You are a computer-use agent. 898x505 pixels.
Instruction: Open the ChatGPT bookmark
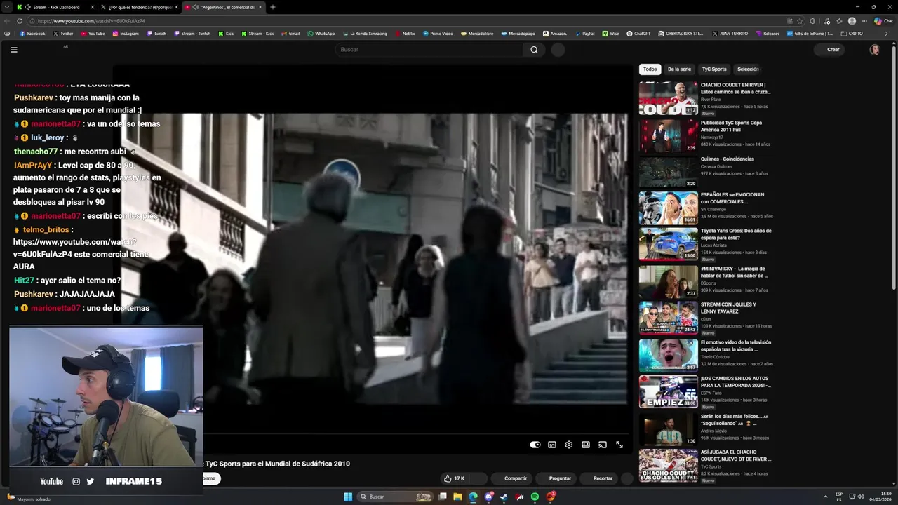coord(638,34)
